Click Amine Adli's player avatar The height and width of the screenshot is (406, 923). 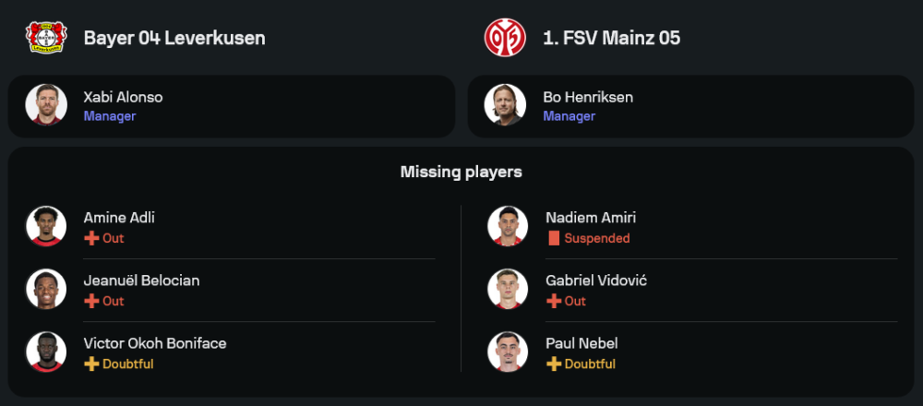click(x=46, y=226)
